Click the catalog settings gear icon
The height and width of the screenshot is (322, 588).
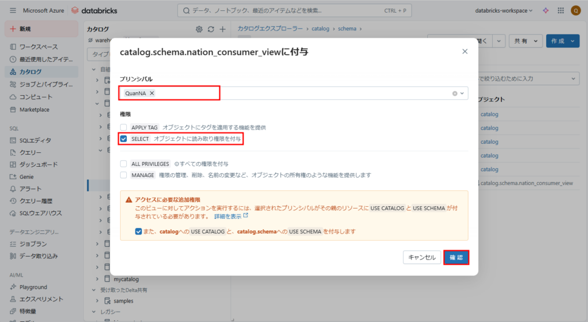[199, 29]
